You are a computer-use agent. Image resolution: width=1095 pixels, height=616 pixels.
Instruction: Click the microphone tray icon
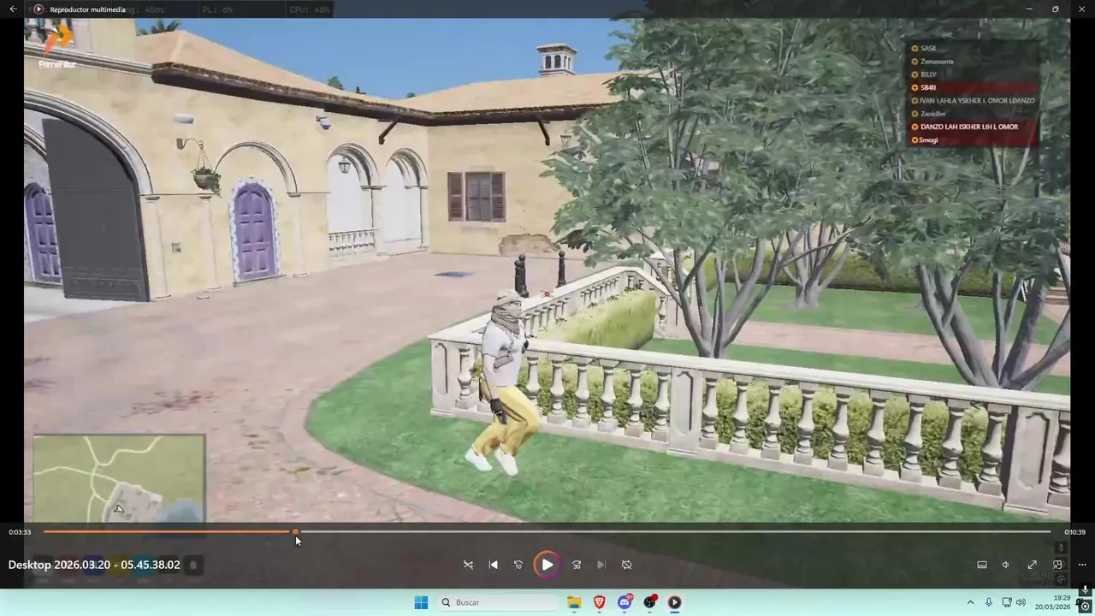click(x=989, y=602)
